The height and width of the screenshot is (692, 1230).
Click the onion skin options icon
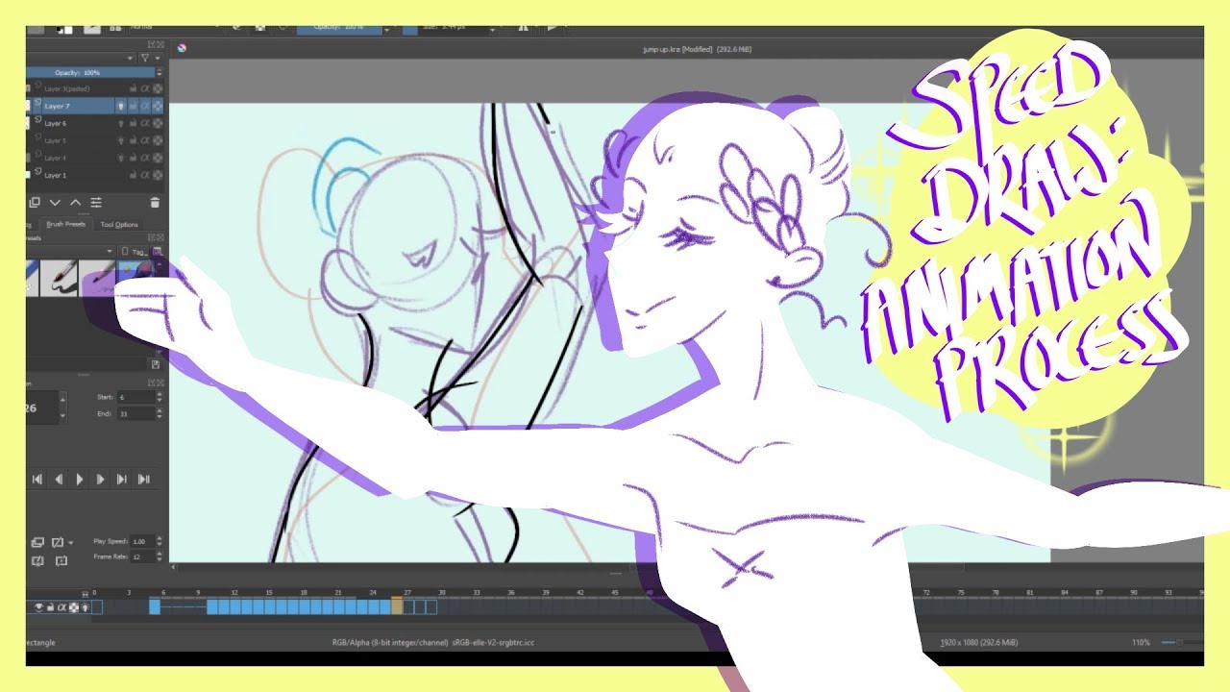(x=38, y=560)
